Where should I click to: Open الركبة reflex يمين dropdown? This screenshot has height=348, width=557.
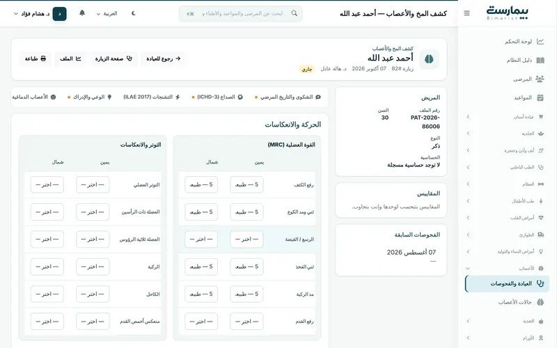tap(93, 267)
